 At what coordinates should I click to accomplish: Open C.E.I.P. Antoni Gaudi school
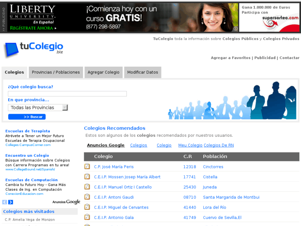pyautogui.click(x=114, y=197)
